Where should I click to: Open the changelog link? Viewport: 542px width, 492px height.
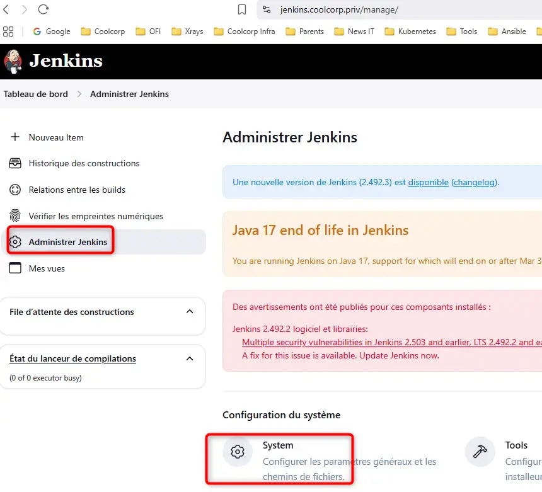click(x=475, y=182)
